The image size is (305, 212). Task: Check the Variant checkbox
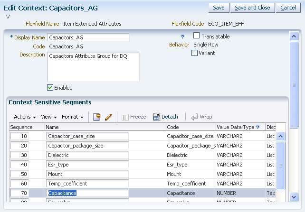(x=194, y=53)
